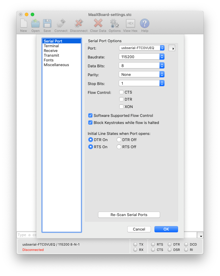Select DTR On radio button
Screen dimensions: 220x276
click(x=91, y=140)
